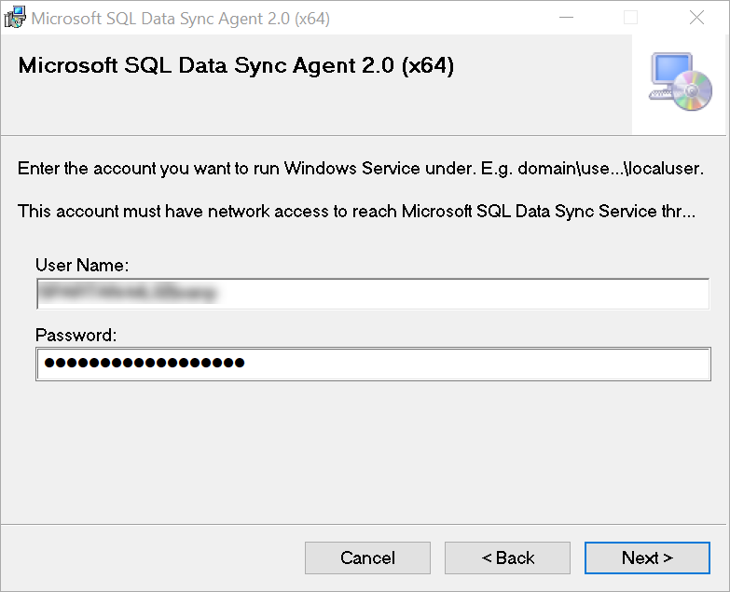Click the 'This account must have network access' text
The width and height of the screenshot is (730, 592).
[357, 212]
